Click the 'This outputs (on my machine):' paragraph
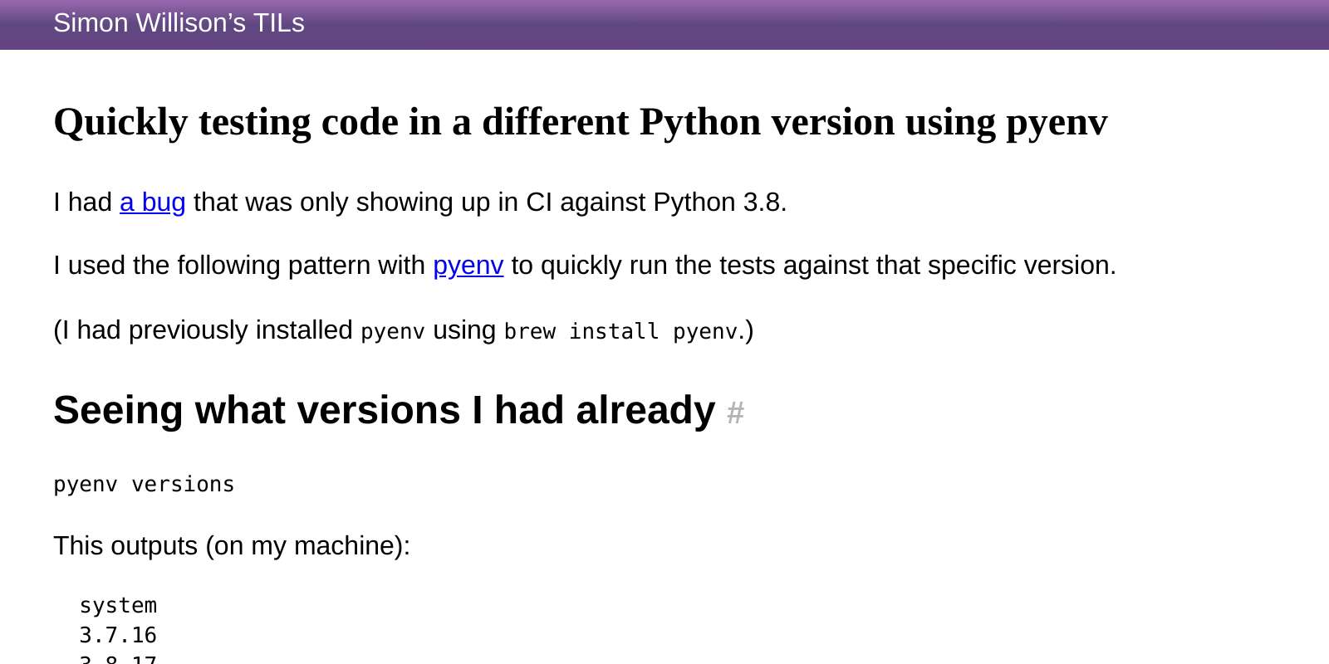 (x=232, y=546)
